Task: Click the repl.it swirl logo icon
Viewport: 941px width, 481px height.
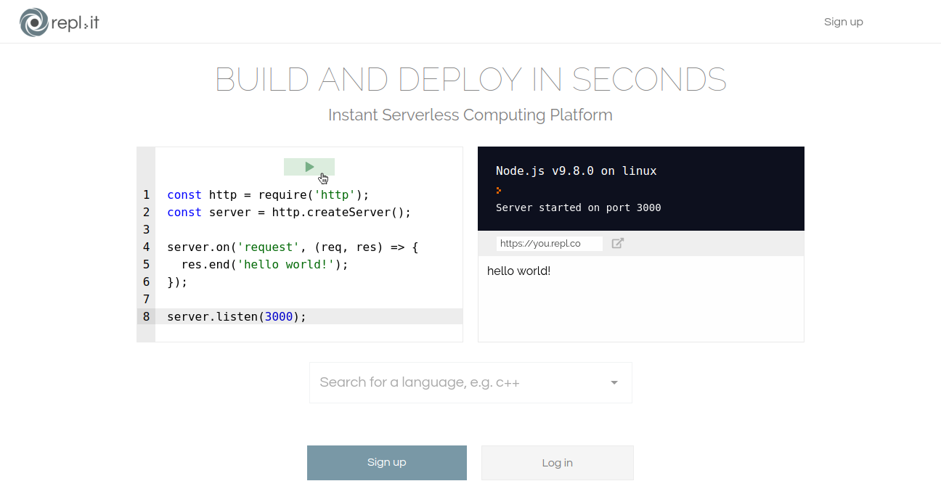Action: (x=33, y=22)
